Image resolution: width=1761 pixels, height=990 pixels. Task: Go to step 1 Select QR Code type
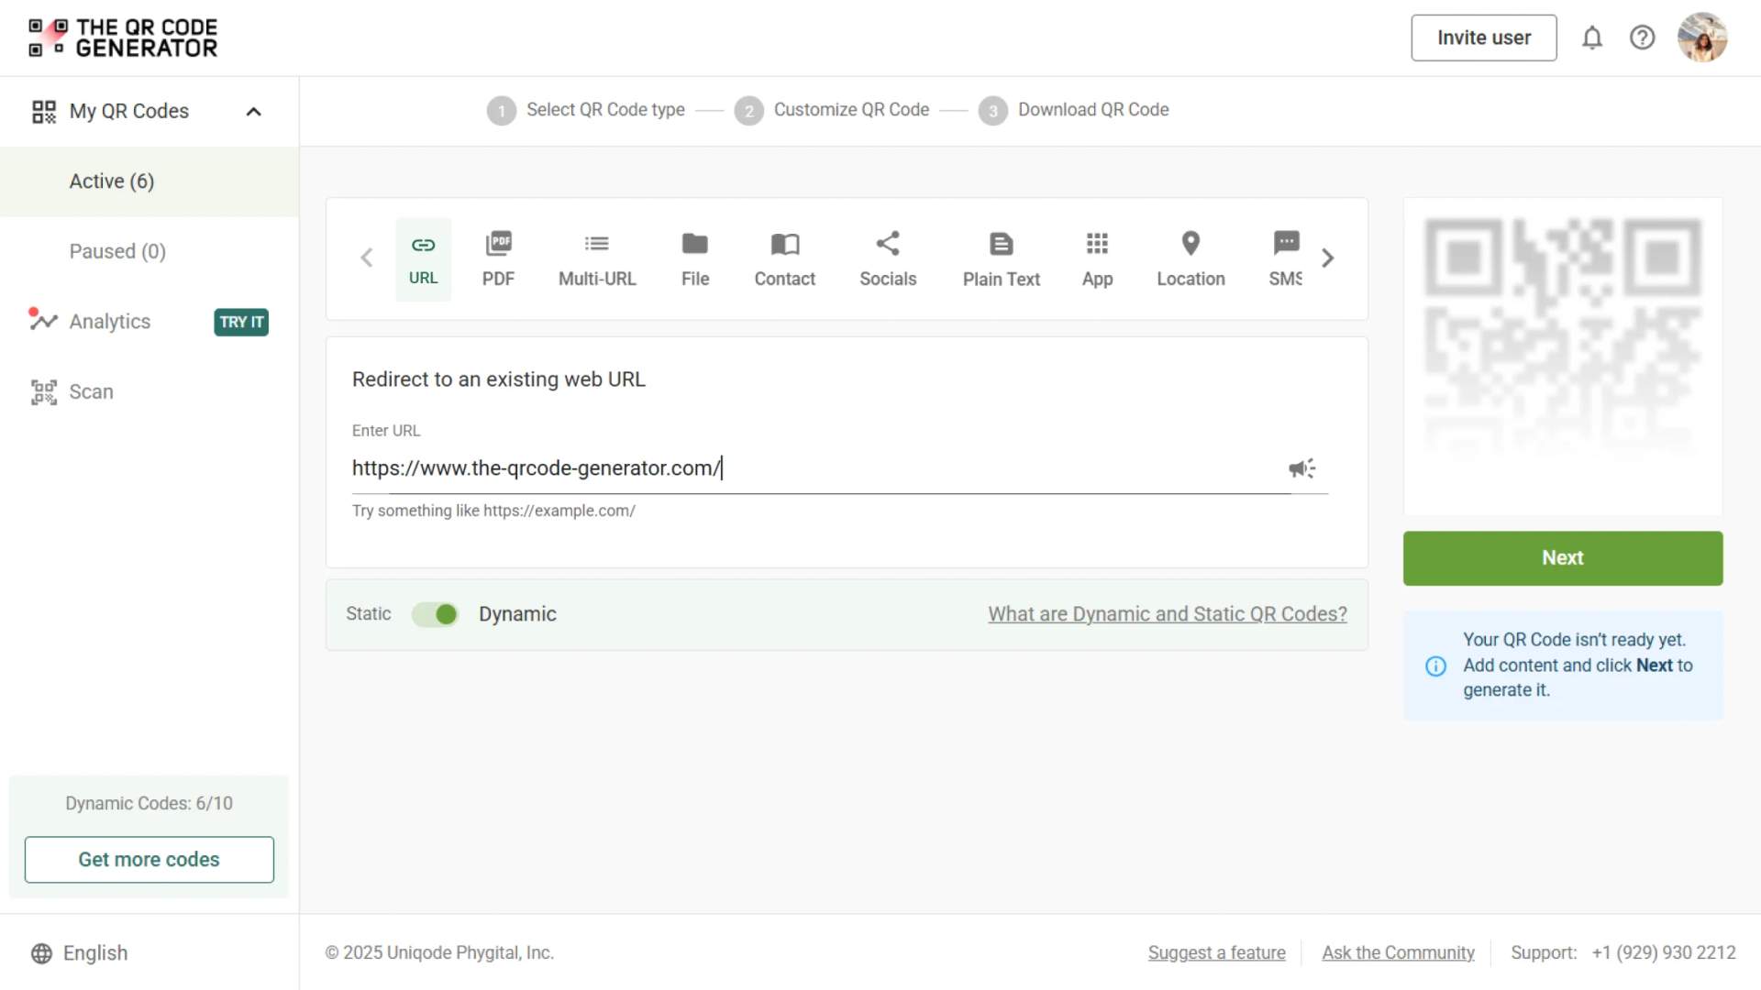tap(586, 110)
